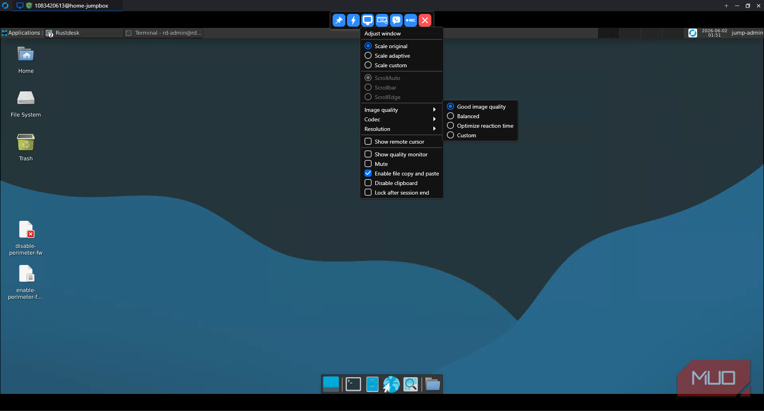The height and width of the screenshot is (411, 764).
Task: Open the keyboard settings icon
Action: pyautogui.click(x=382, y=20)
